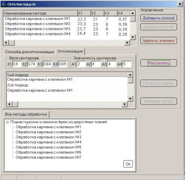Click the 22,3 cell in methods table
Viewport: 185px width, 180px height.
pos(82,19)
